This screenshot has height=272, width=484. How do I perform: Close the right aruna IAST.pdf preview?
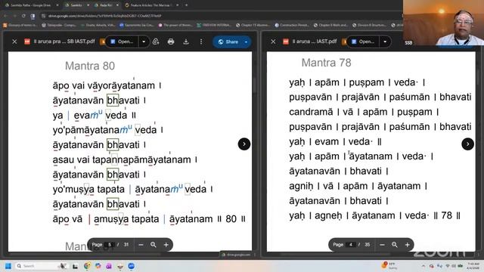click(273, 42)
